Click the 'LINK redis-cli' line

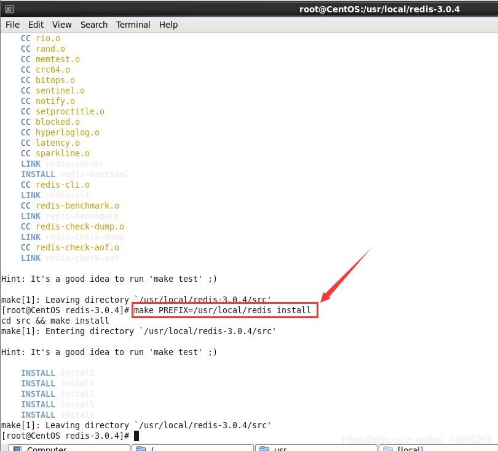coord(55,196)
